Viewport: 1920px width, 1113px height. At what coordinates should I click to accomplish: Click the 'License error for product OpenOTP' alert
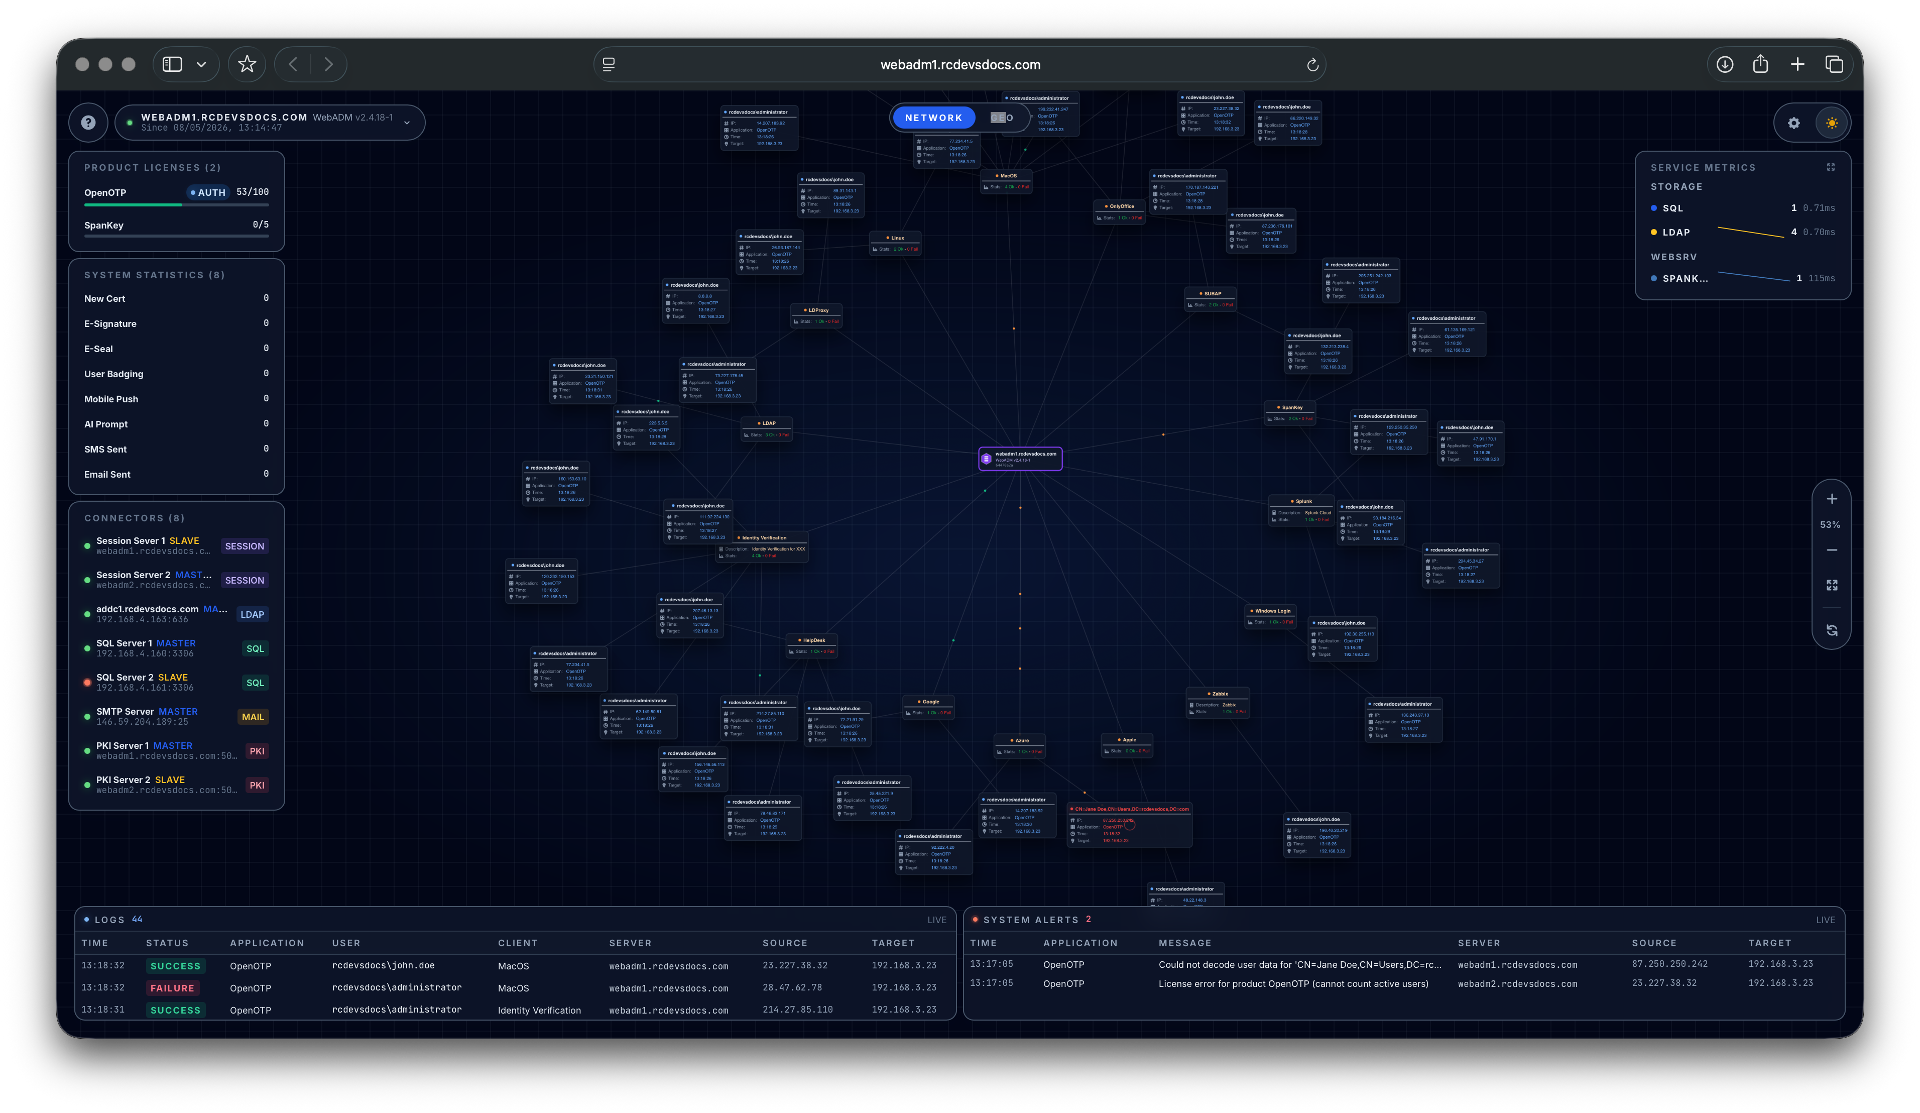[x=1403, y=983]
